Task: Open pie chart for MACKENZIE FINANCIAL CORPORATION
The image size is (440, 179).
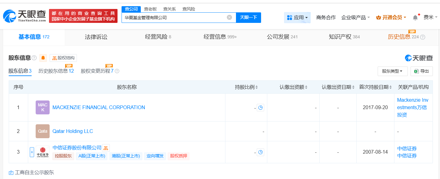Action: [260, 108]
